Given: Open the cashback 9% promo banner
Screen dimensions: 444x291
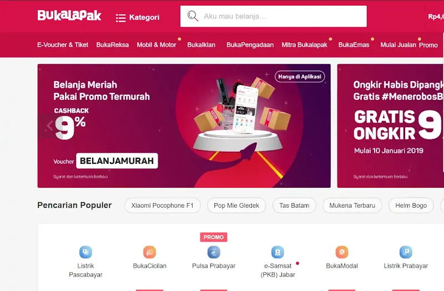Looking at the screenshot, I should (x=184, y=126).
